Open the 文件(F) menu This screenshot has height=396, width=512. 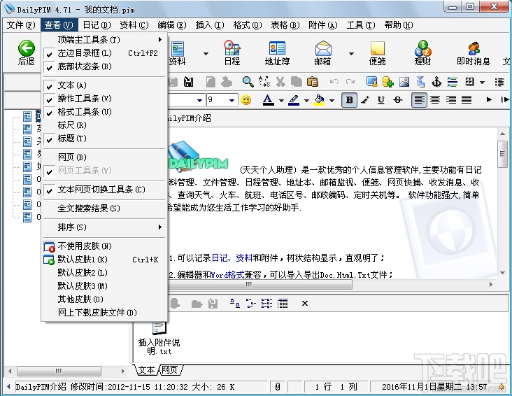tap(21, 24)
